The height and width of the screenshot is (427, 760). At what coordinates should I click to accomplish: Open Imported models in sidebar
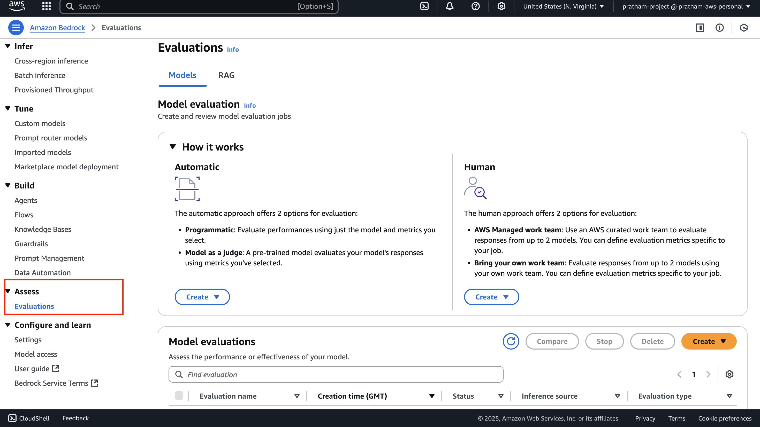tap(43, 152)
